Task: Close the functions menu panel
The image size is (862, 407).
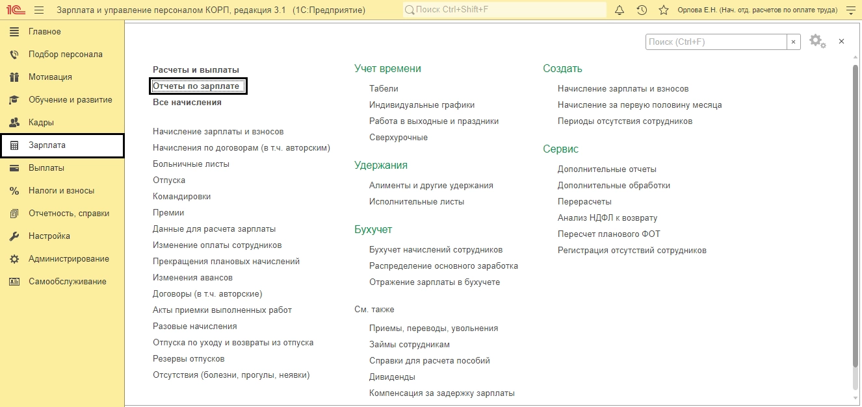Action: [841, 41]
